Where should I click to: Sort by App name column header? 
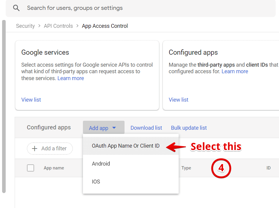pos(54,168)
